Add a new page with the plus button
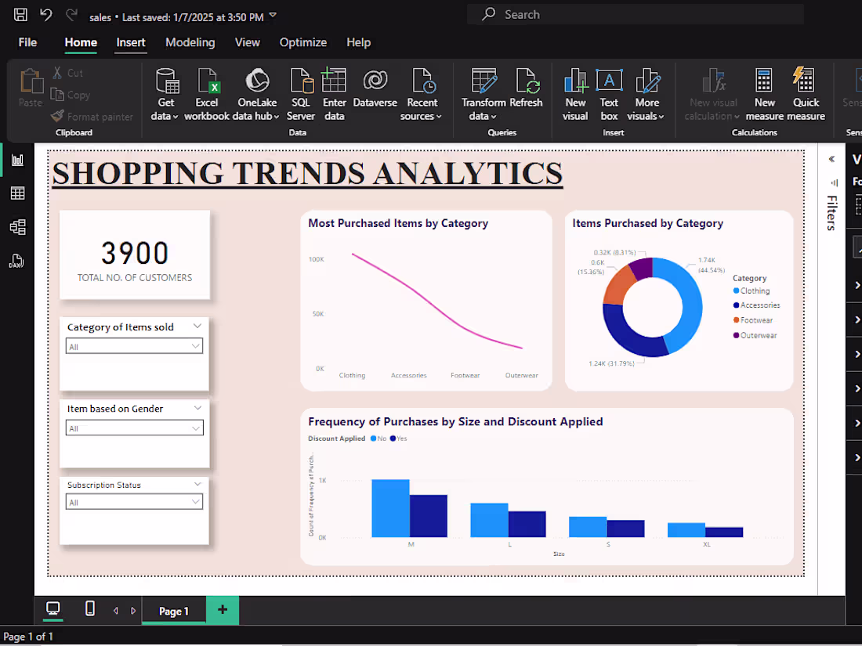This screenshot has width=862, height=646. click(x=222, y=610)
